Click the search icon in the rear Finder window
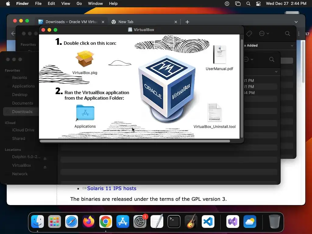Screen dimensions: 312x234 point(287,34)
